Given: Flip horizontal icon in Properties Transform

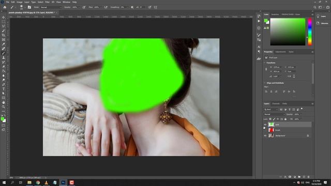Looking at the screenshot, I should pos(290,76).
